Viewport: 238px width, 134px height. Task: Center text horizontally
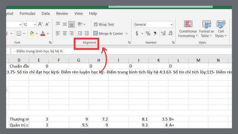65,33
